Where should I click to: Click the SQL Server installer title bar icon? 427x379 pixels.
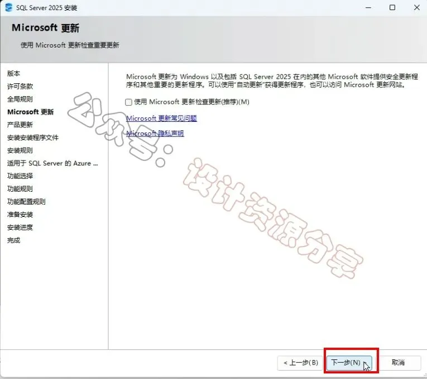9,7
